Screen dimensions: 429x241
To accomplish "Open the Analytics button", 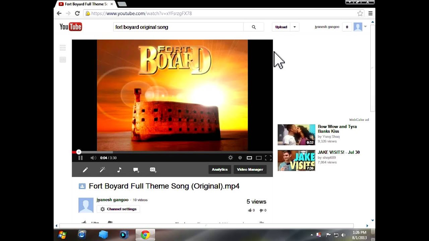I will (220, 170).
